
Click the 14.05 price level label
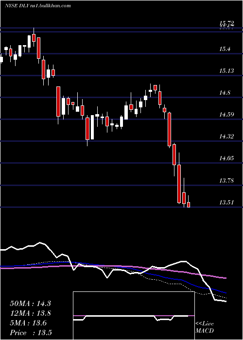click(226, 158)
